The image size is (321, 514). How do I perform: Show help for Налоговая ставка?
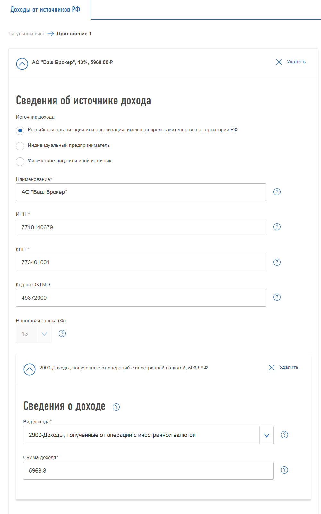(62, 333)
